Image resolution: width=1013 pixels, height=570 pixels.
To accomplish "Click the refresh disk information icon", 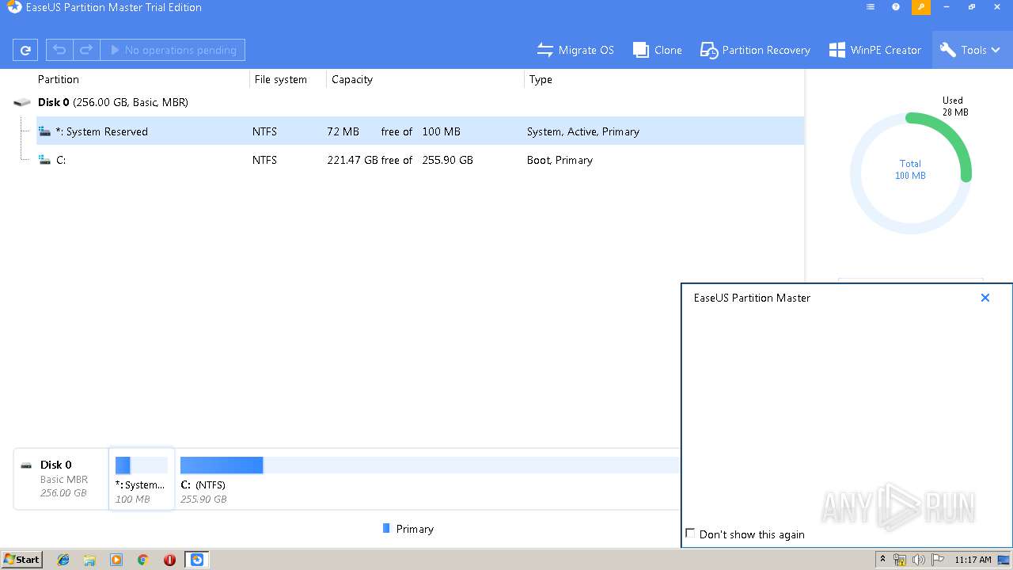I will pyautogui.click(x=25, y=50).
